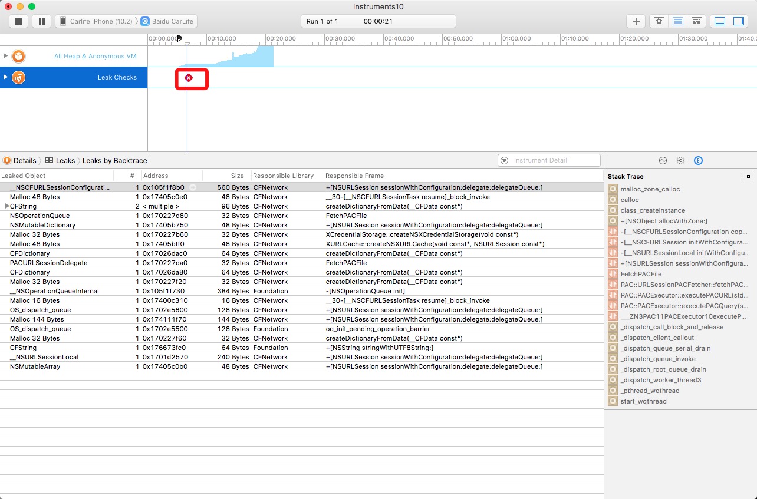Viewport: 757px width, 499px height.
Task: Expand the Leak Checks instrument row
Action: [6, 77]
